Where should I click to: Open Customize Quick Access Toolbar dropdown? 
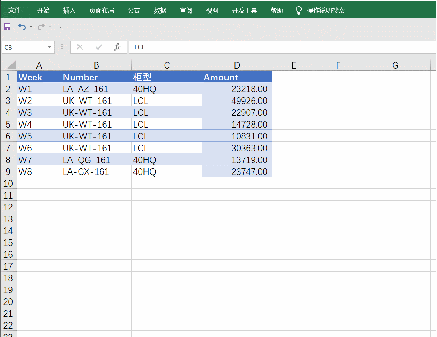pos(60,27)
